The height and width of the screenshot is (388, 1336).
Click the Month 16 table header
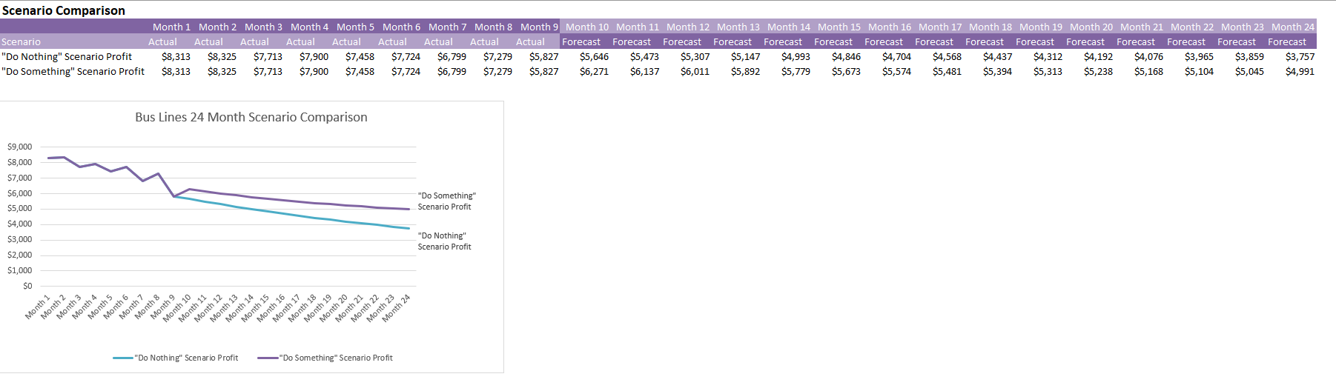coord(890,27)
